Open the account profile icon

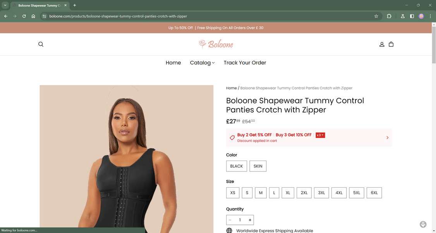click(x=382, y=44)
